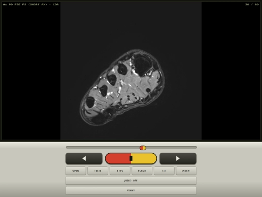Viewport: 262px width, 197px height.
Task: Click the VINNY button
Action: tap(131, 191)
